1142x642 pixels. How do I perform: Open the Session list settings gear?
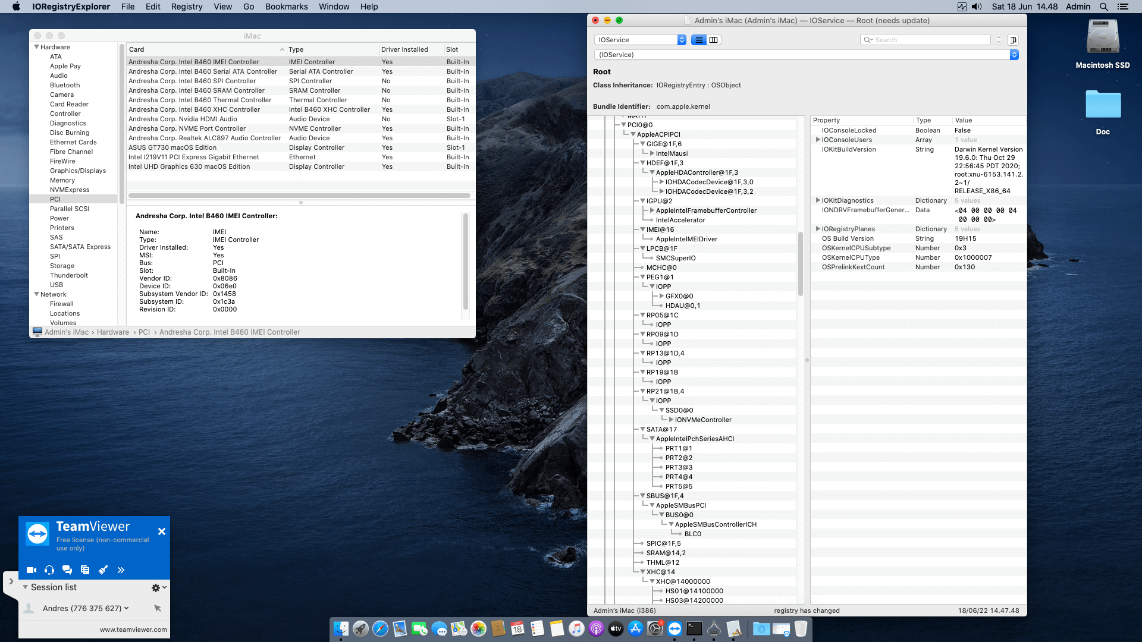click(156, 587)
